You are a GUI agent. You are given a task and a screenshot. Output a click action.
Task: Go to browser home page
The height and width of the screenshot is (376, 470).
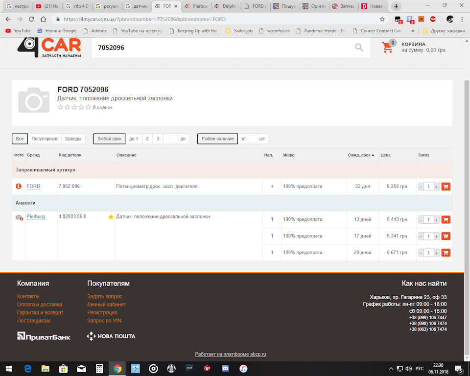click(44, 19)
